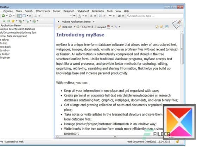
Task: Click the last icon in the tree toolbar
Action: (x=34, y=21)
